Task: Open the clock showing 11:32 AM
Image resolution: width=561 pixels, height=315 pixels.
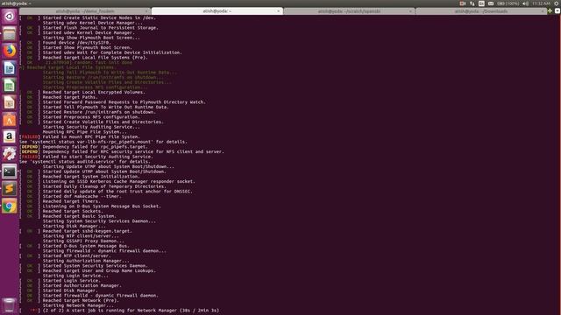Action: click(x=541, y=3)
